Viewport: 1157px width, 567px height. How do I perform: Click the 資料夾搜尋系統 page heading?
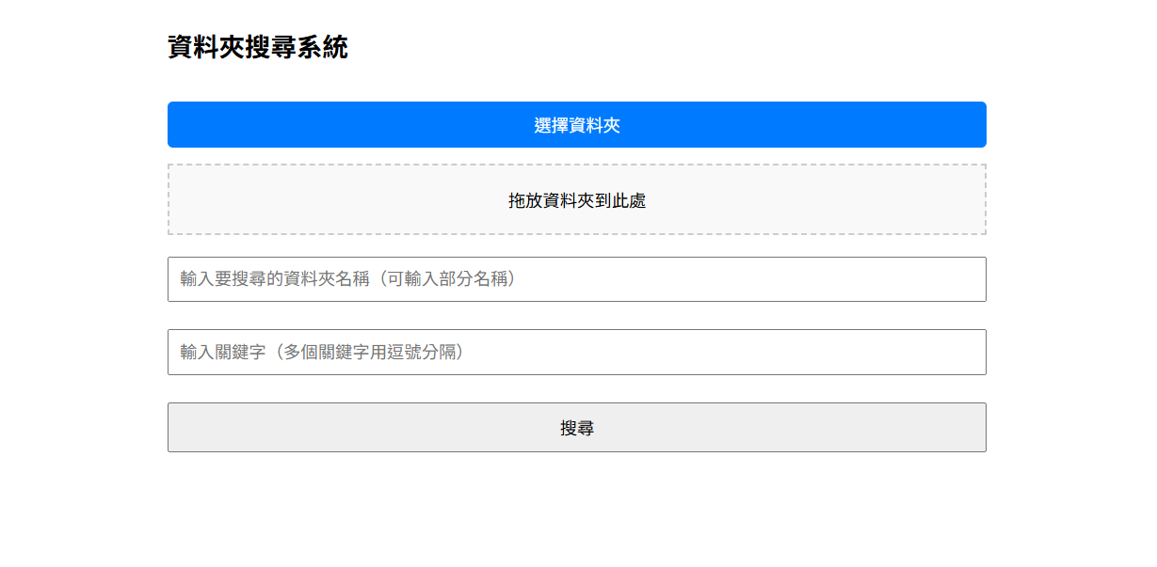[x=258, y=47]
